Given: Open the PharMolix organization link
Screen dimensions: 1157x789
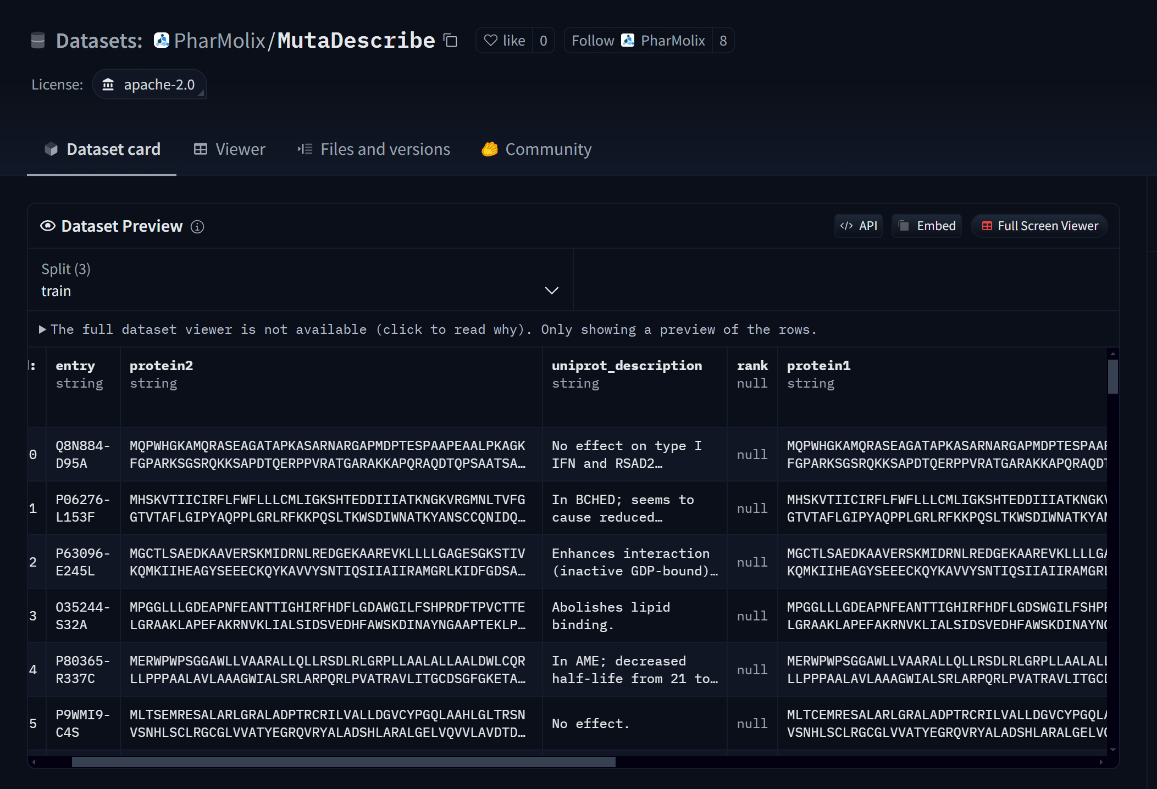Looking at the screenshot, I should [x=219, y=41].
